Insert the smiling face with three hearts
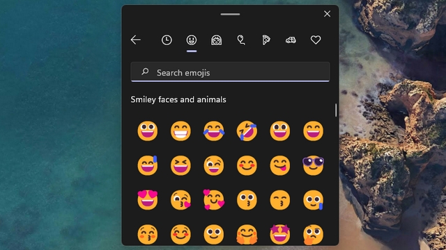Screen dimensions: 446x250 click(214, 200)
